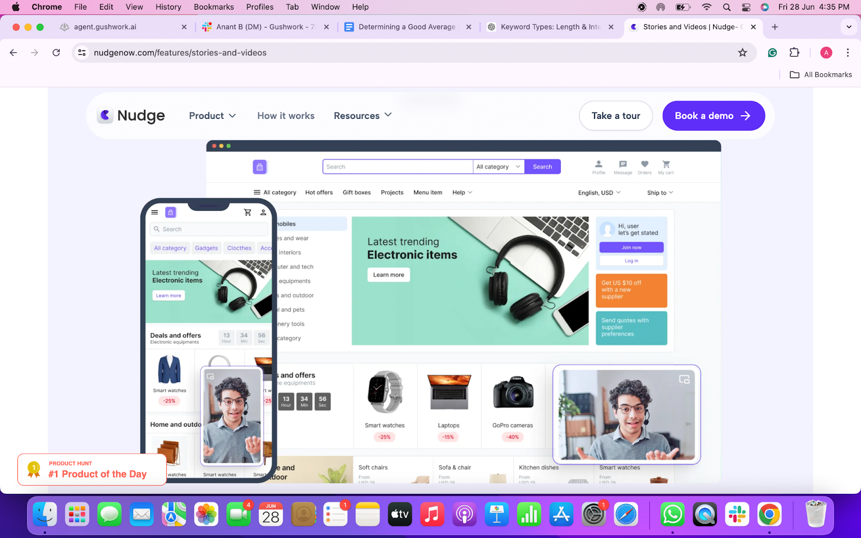Open WhatsApp from the dock
This screenshot has height=538, width=861.
673,515
